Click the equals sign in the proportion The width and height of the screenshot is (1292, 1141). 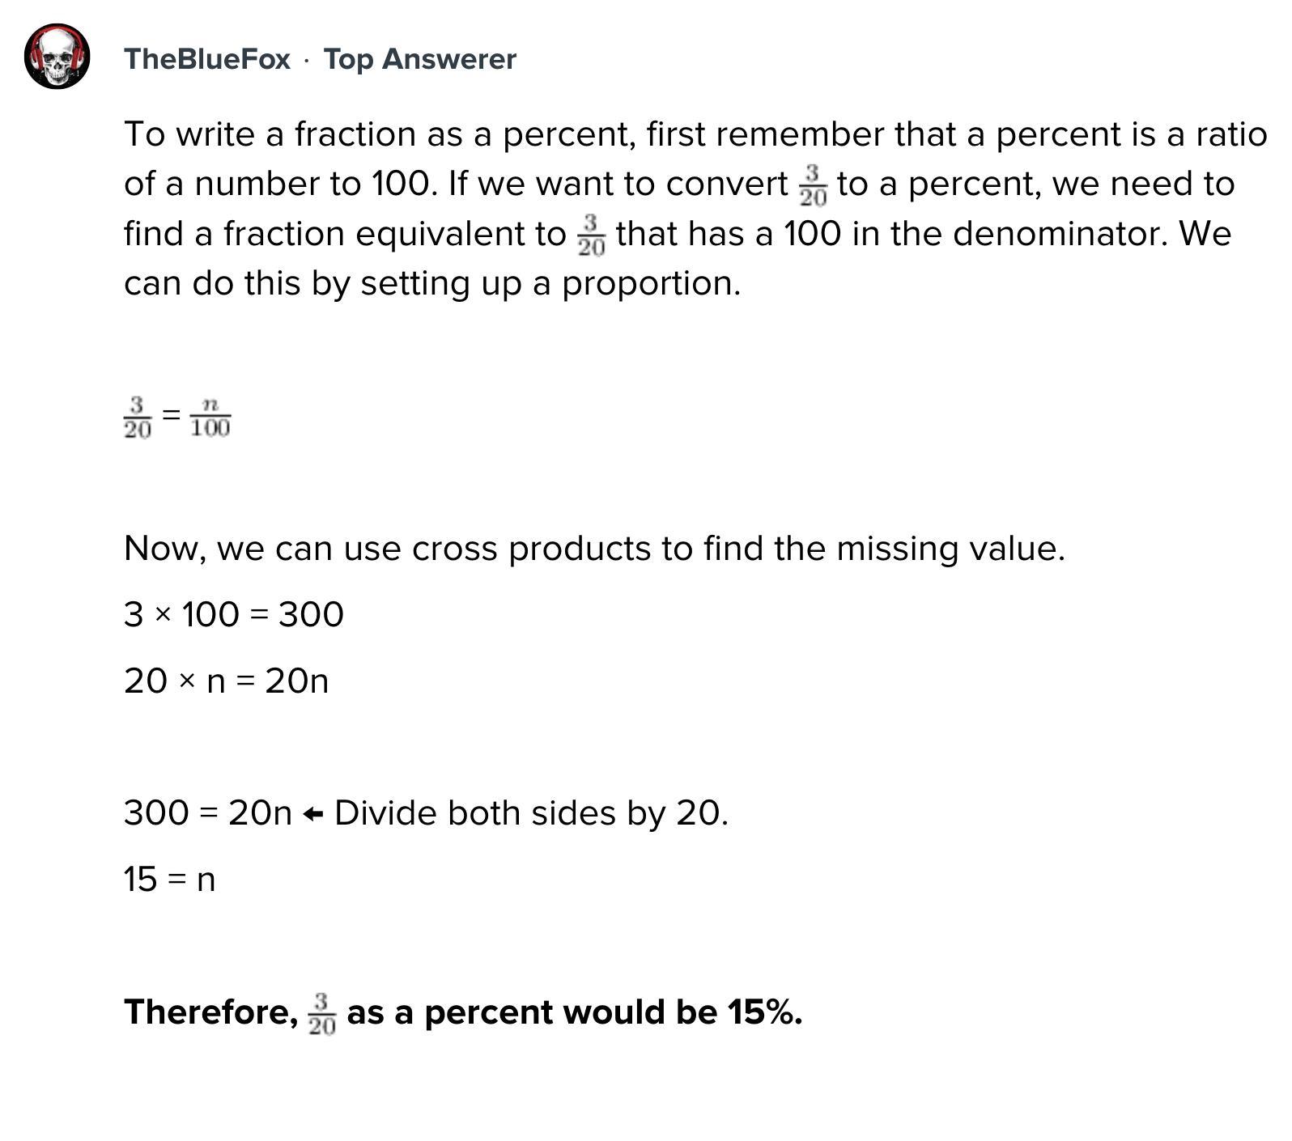[x=171, y=415]
